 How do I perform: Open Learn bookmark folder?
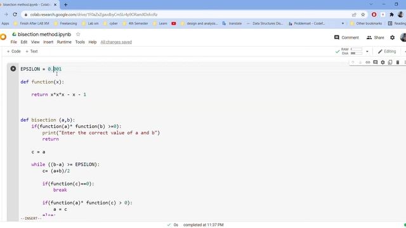pyautogui.click(x=160, y=23)
